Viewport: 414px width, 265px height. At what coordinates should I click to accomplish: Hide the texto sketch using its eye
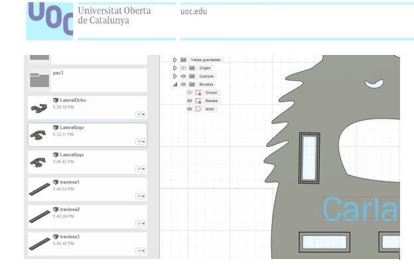(190, 109)
